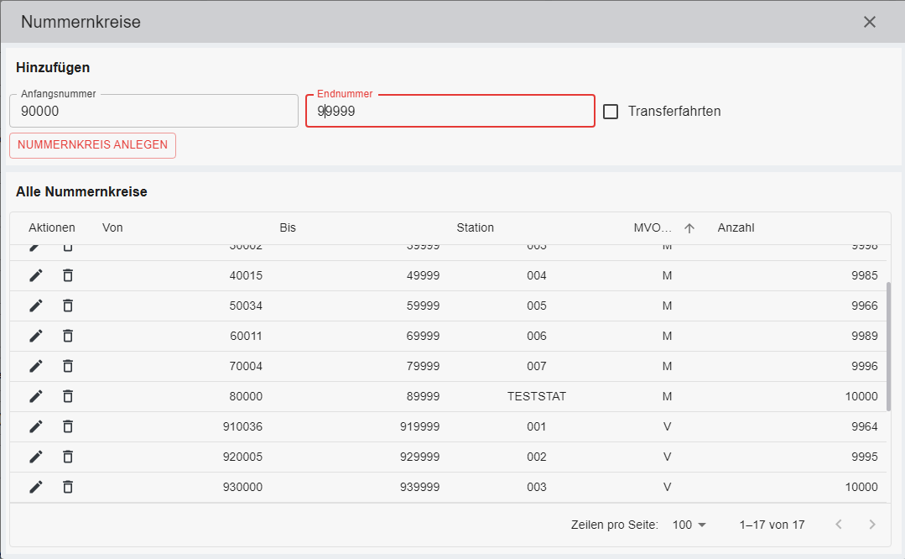Delete the range 910036 to 919999
Screen dimensions: 905x559
(68, 426)
